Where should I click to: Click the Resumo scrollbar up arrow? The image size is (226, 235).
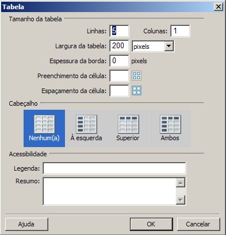181,183
